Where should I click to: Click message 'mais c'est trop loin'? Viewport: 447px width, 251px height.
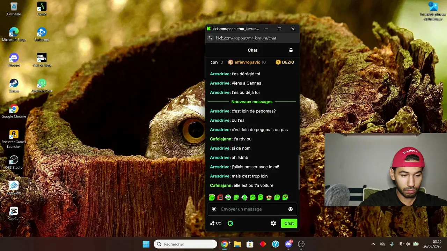(x=250, y=176)
